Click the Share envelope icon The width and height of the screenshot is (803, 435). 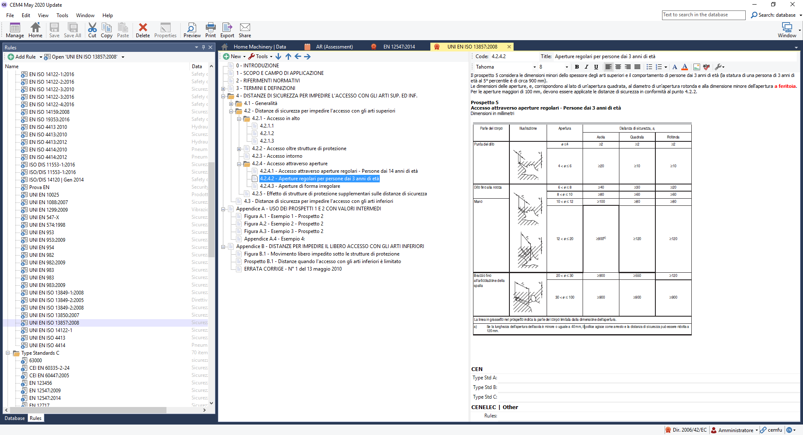(x=245, y=30)
